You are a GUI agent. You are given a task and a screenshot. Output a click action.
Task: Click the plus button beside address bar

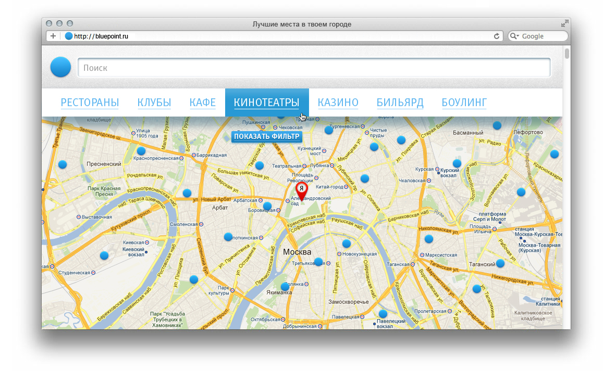pos(53,36)
